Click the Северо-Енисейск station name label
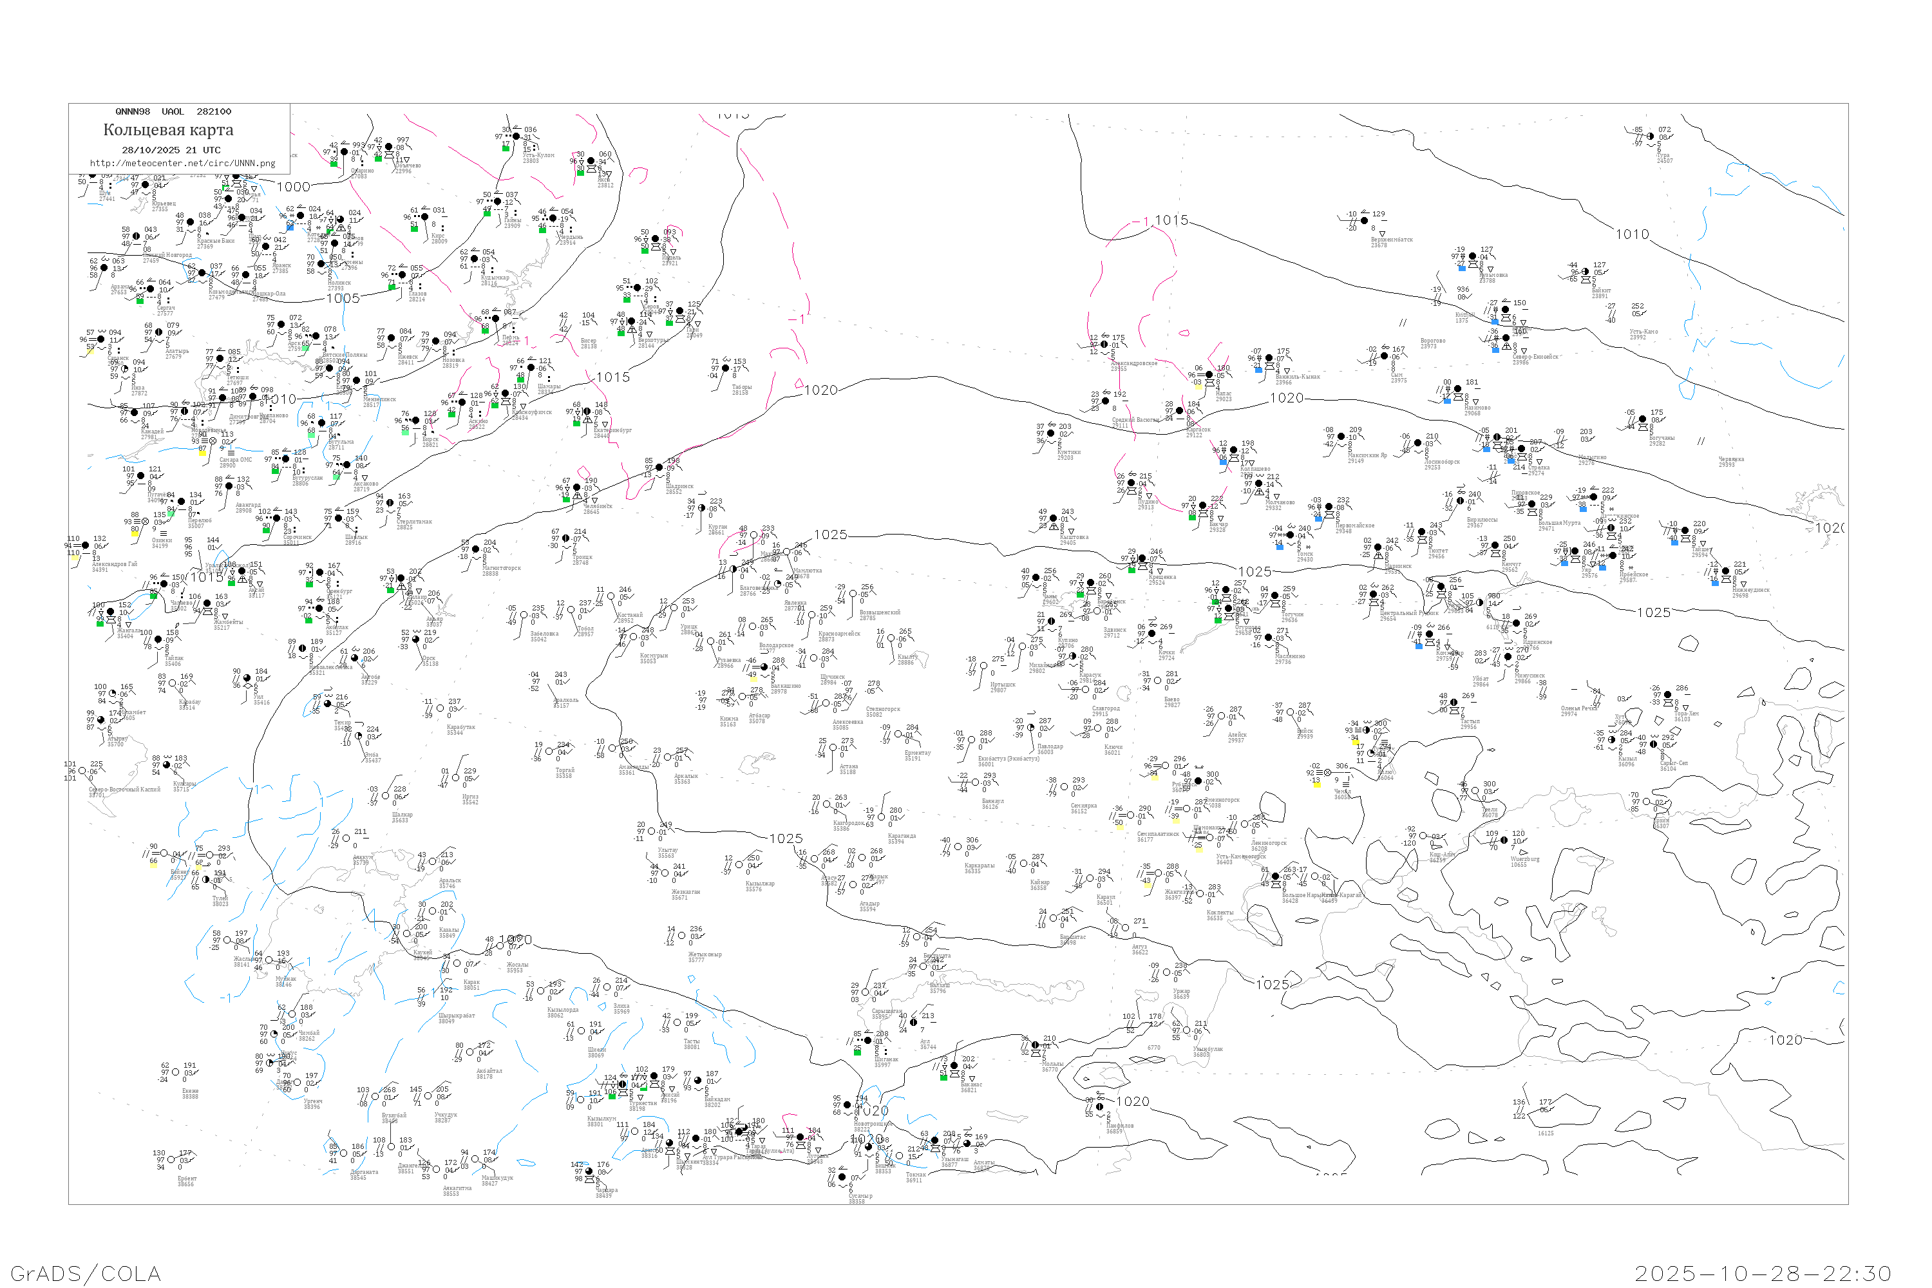This screenshot has height=1288, width=1932. 1535,357
